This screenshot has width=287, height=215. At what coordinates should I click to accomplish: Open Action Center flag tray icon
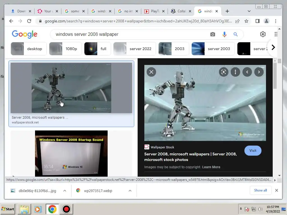pyautogui.click(x=247, y=209)
